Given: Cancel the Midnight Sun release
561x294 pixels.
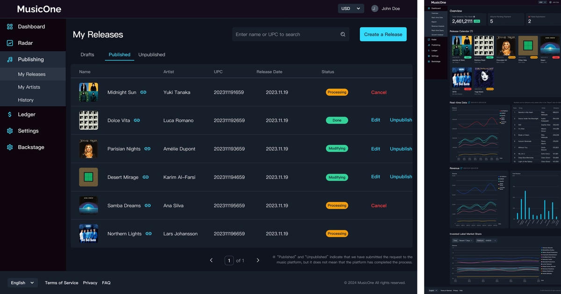Looking at the screenshot, I should coord(379,92).
